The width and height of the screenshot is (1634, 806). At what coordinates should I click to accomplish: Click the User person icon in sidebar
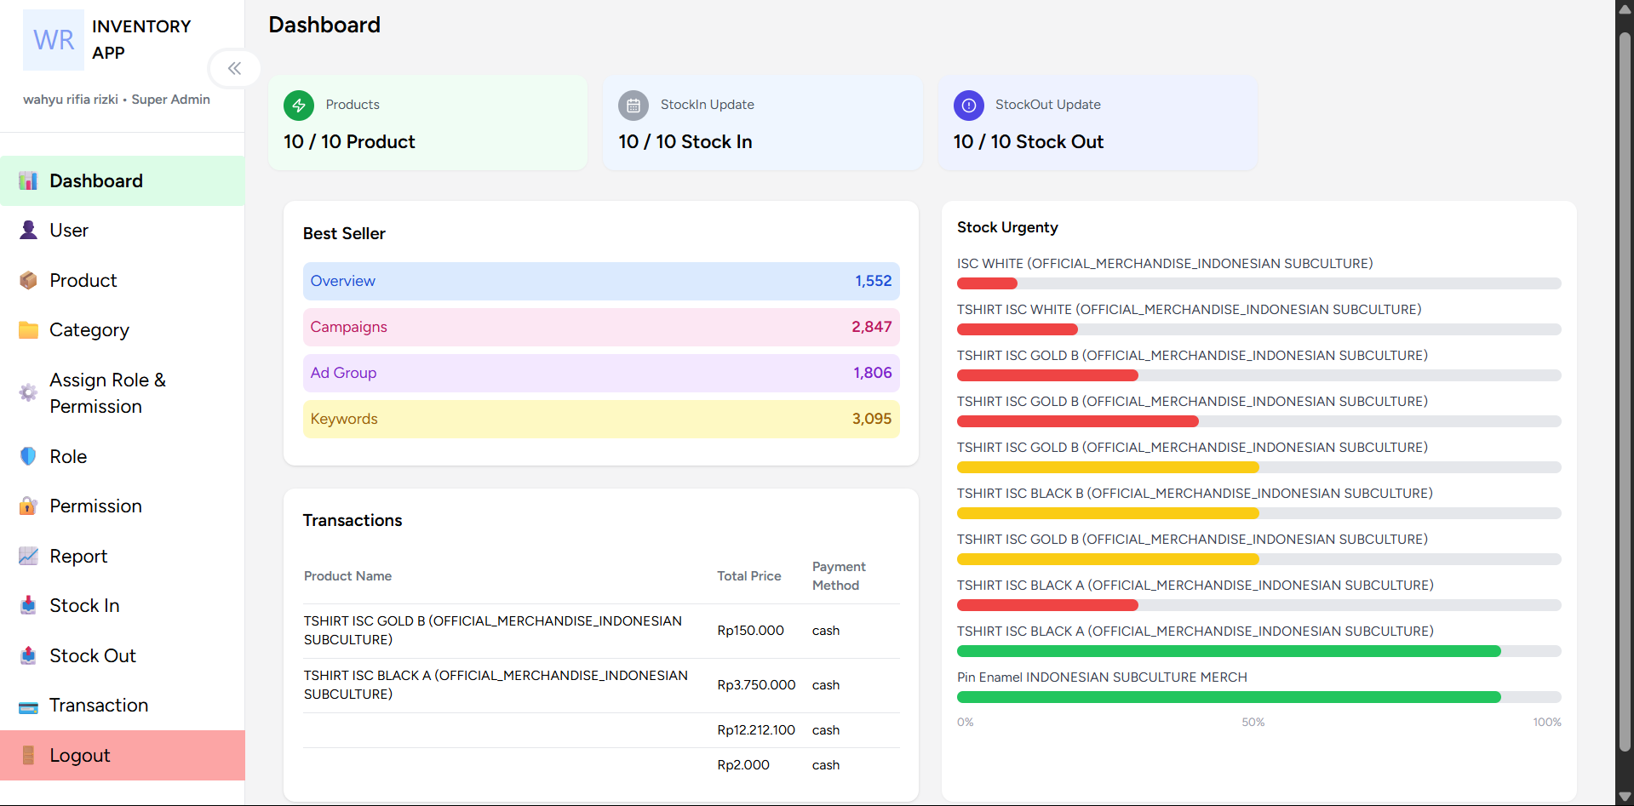point(28,230)
